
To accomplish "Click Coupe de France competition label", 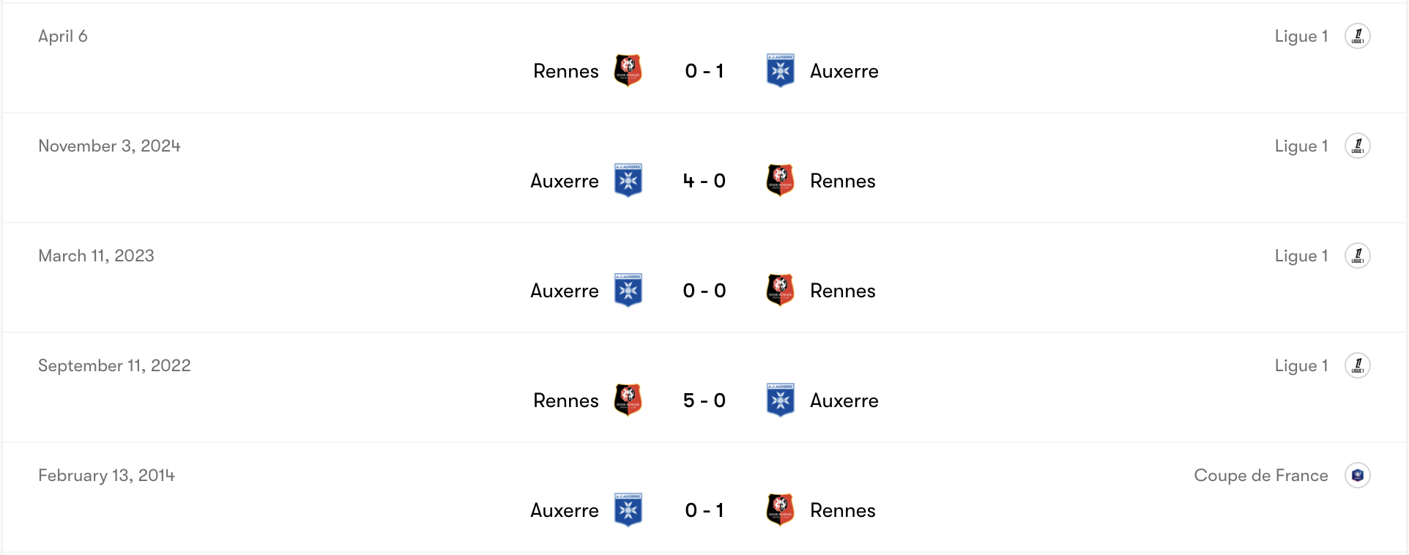I will [x=1260, y=475].
